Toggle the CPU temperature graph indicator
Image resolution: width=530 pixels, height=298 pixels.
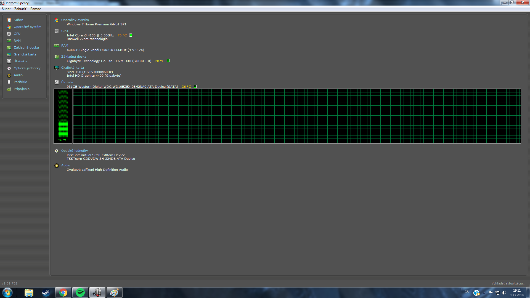click(x=131, y=35)
